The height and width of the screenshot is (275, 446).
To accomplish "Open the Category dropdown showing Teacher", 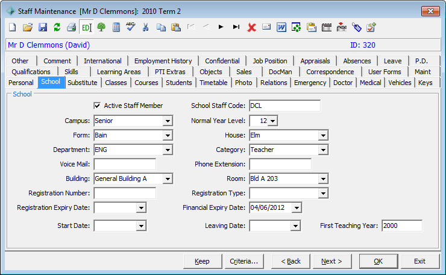I will click(323, 150).
